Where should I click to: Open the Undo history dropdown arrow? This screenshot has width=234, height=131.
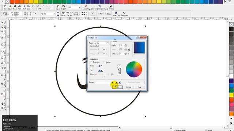coord(44,6)
